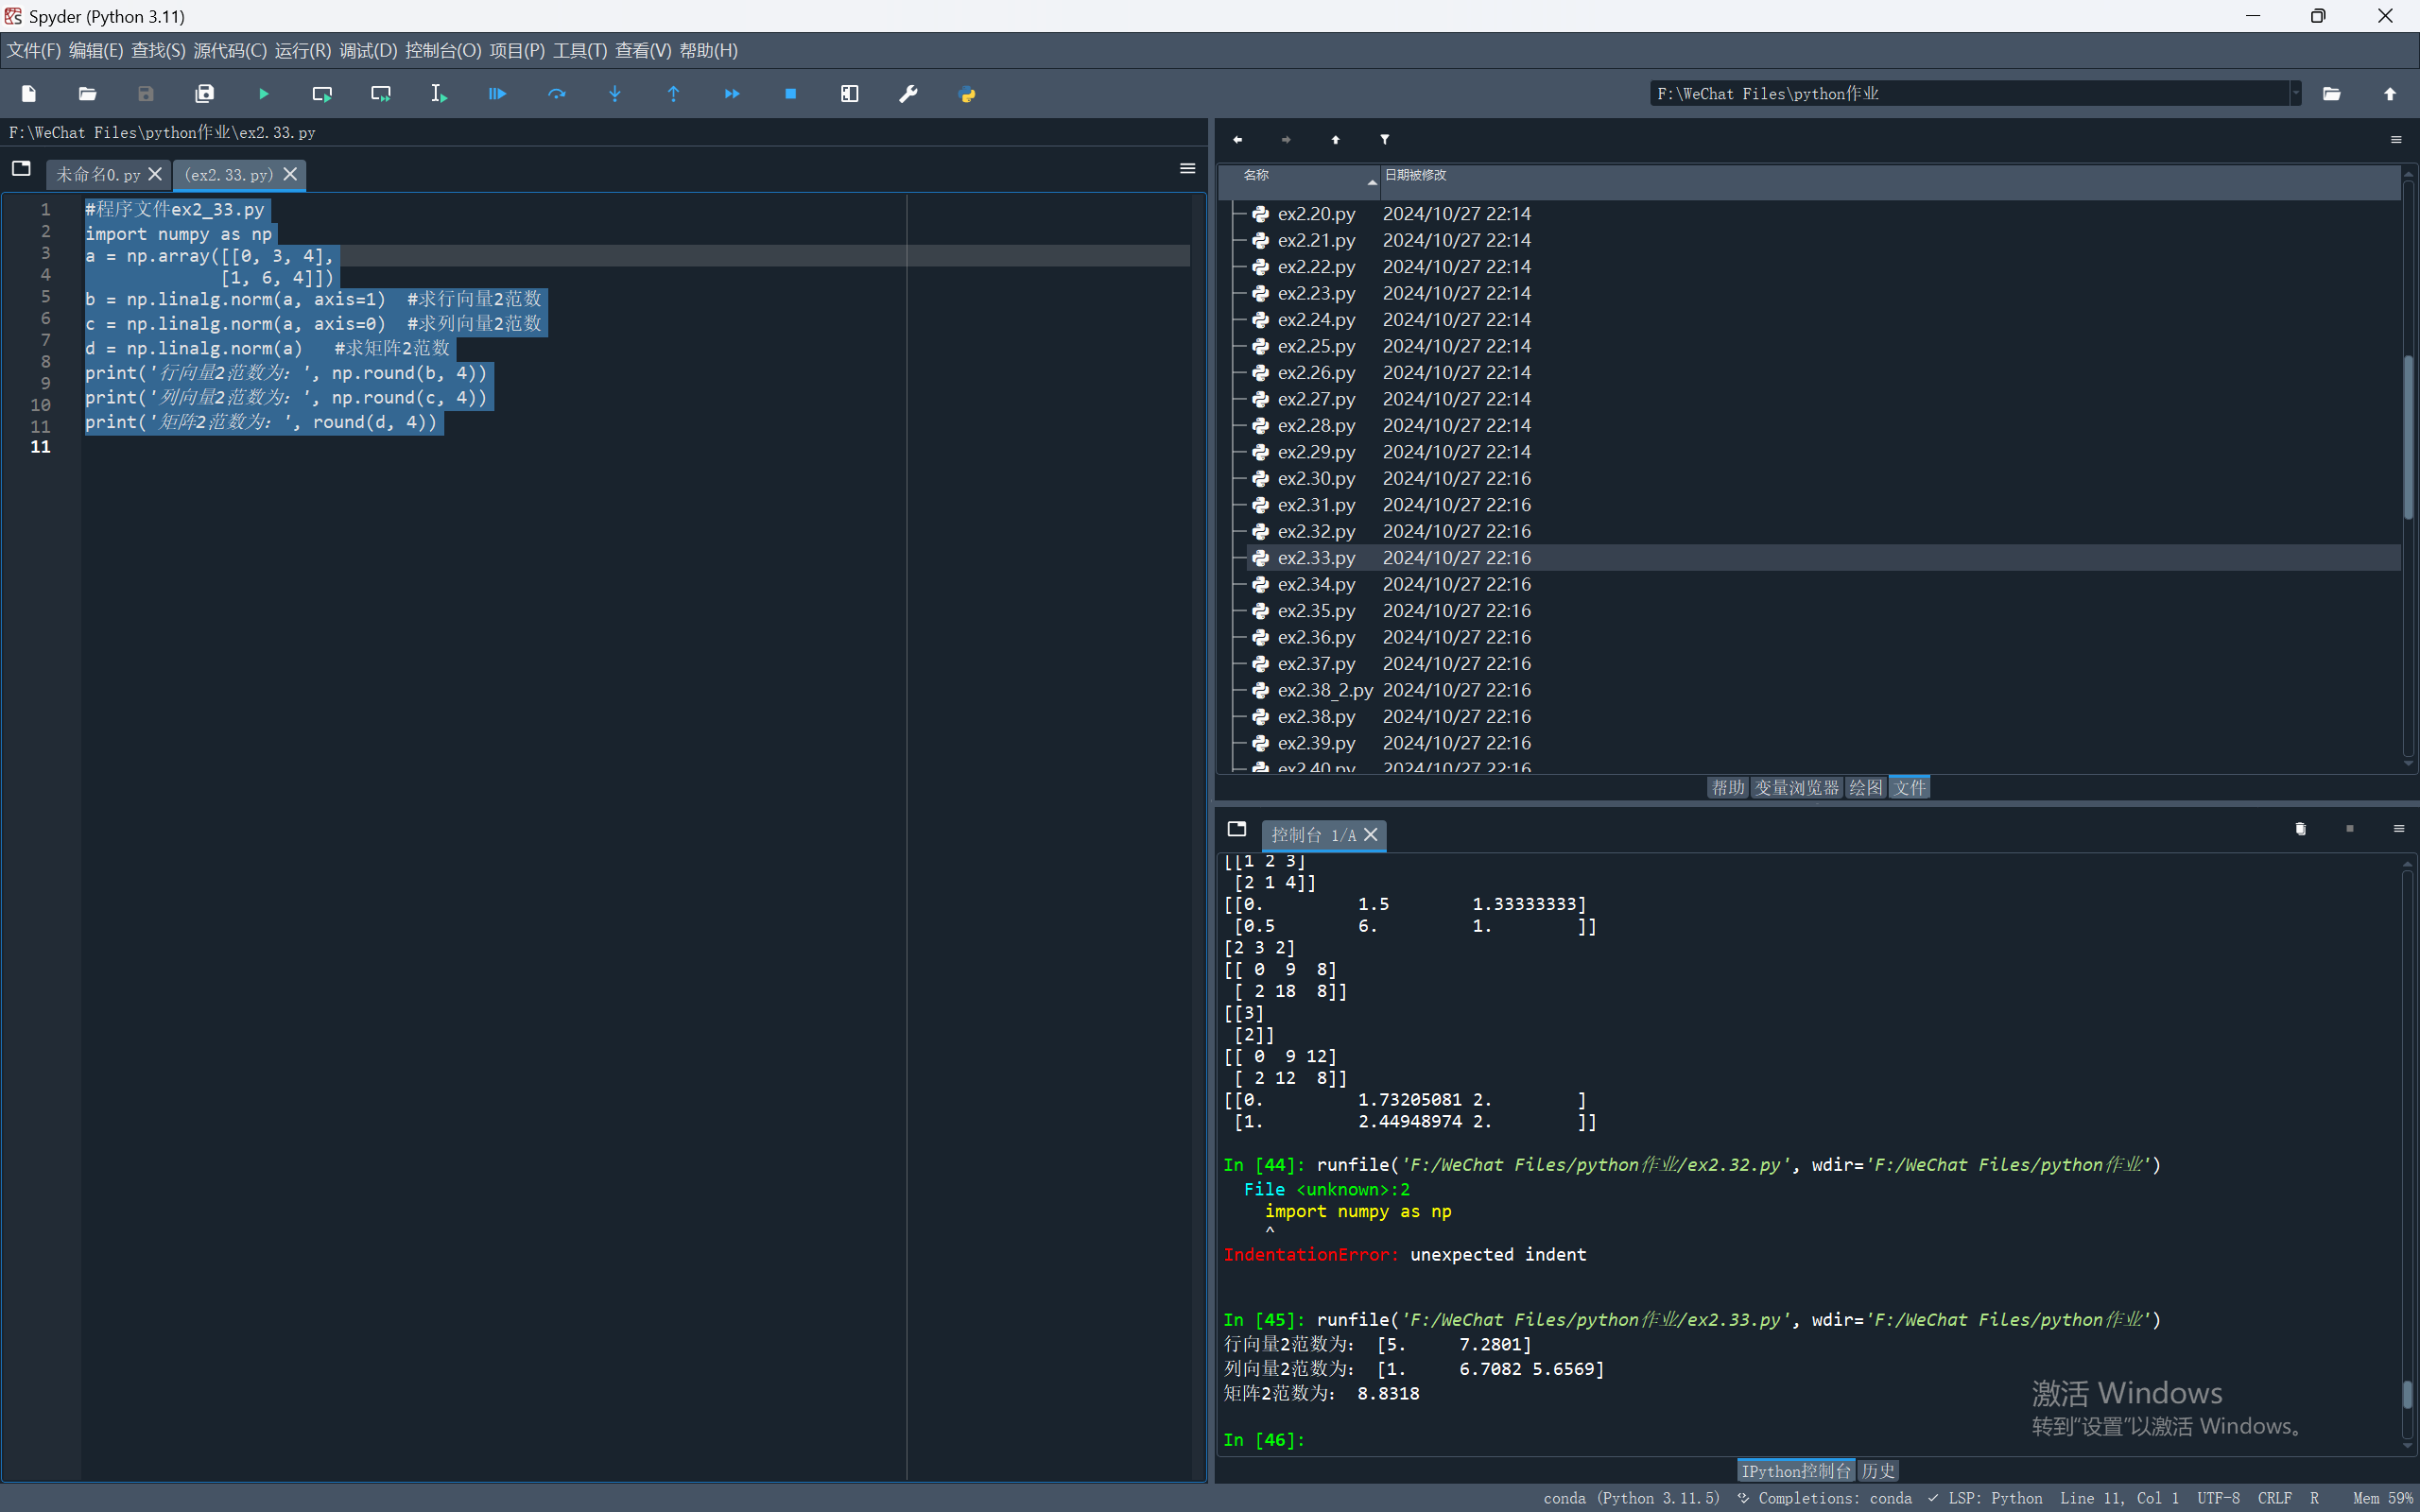Image resolution: width=2420 pixels, height=1512 pixels.
Task: Open the 运行(R) menu
Action: click(x=302, y=51)
